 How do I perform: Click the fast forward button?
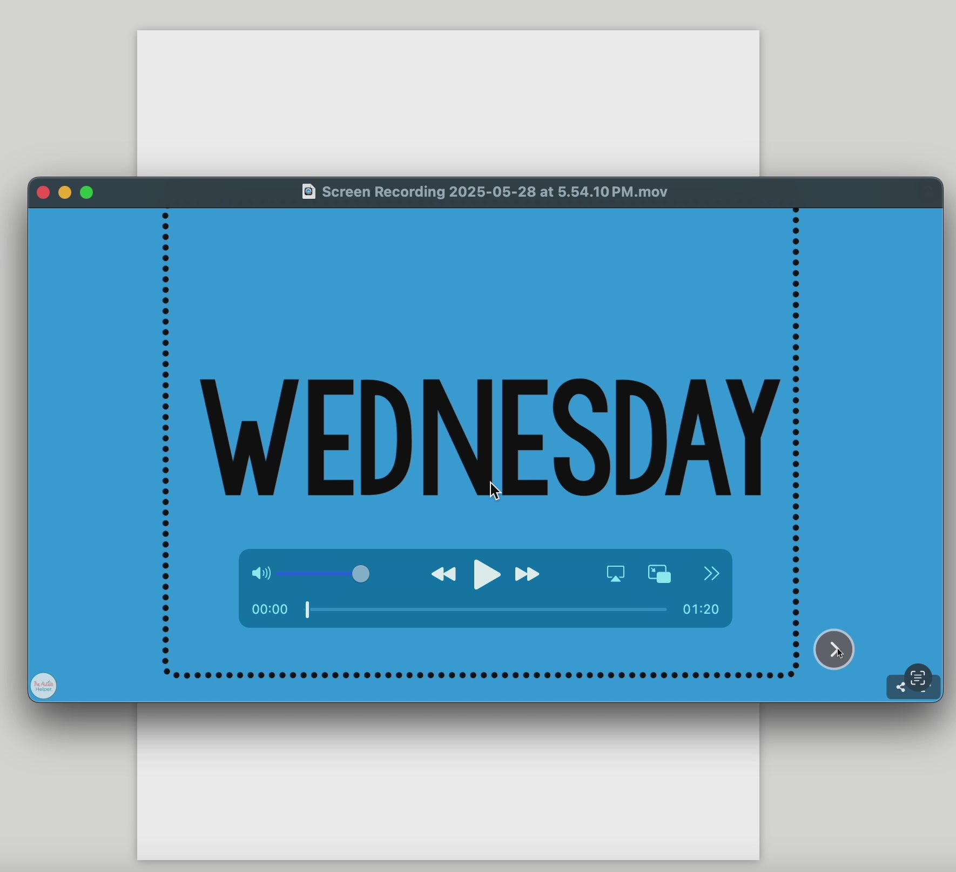pos(528,574)
